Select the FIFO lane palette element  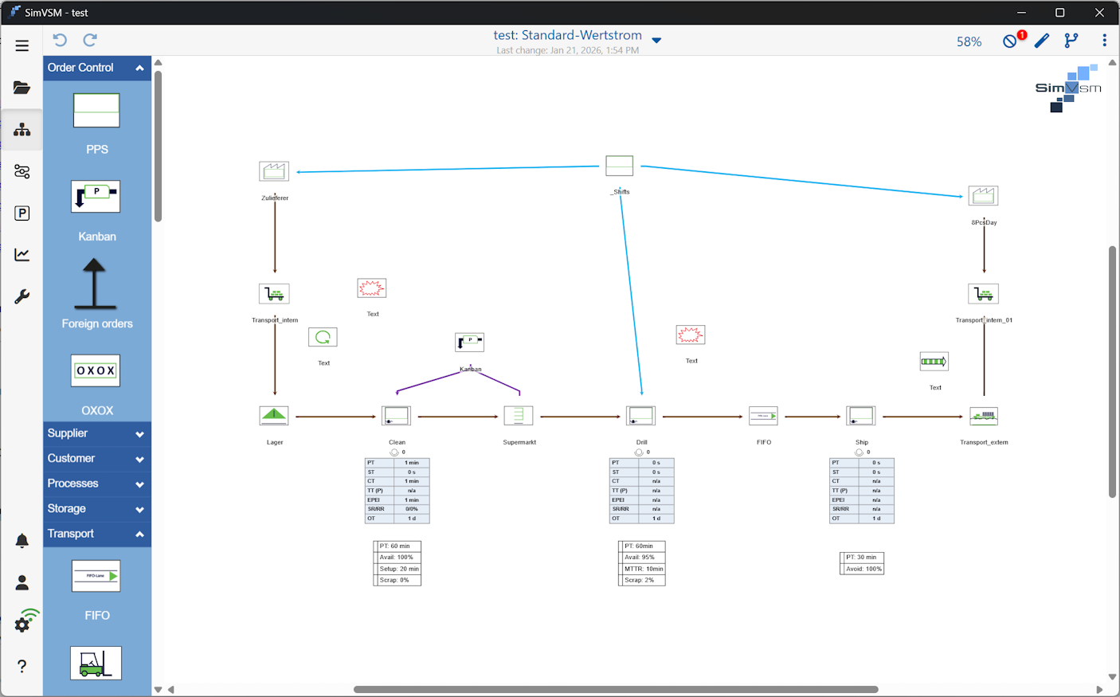coord(96,576)
